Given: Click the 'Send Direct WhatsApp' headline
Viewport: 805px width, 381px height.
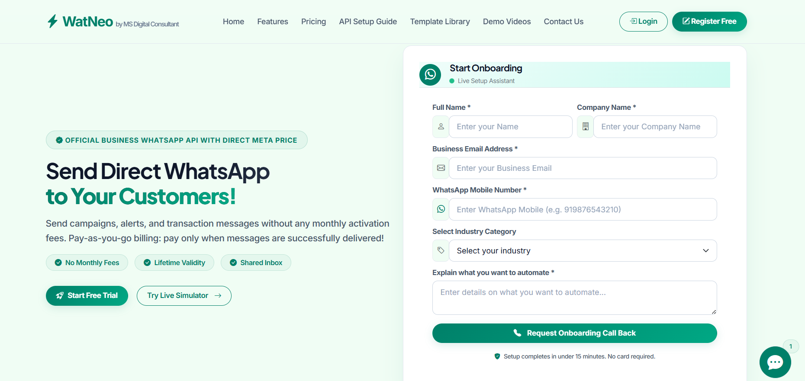Looking at the screenshot, I should 158,171.
